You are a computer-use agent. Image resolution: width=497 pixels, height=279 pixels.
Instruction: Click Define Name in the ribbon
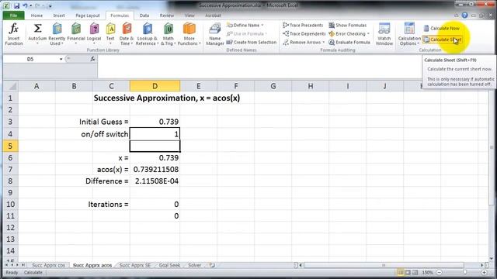(246, 25)
